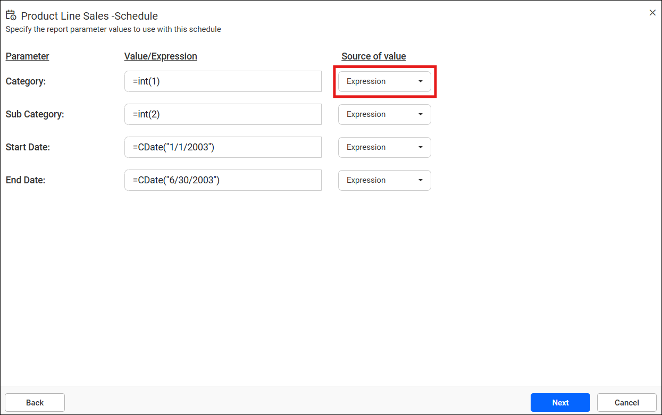
Task: Click the caret arrow on Sub Category source selector
Action: tap(421, 114)
